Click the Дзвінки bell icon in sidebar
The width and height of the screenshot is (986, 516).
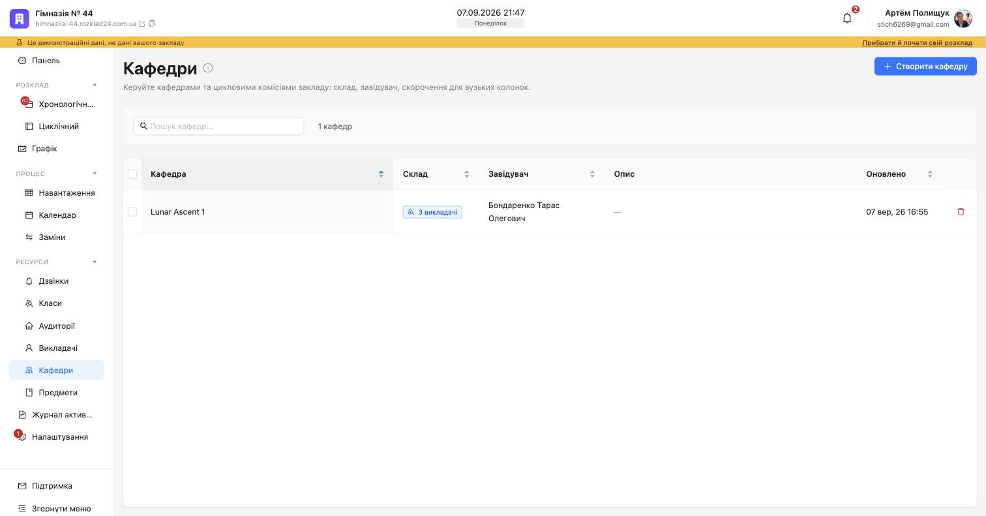pyautogui.click(x=29, y=281)
